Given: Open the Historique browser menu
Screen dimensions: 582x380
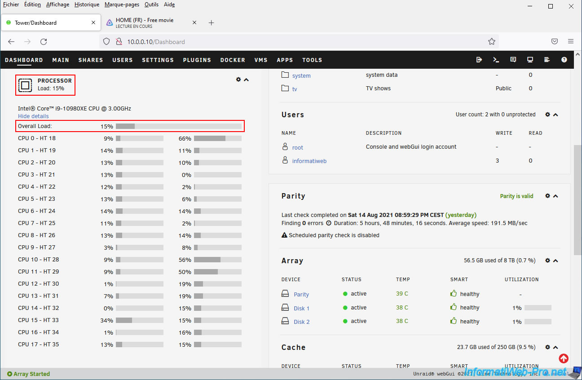Looking at the screenshot, I should point(87,4).
